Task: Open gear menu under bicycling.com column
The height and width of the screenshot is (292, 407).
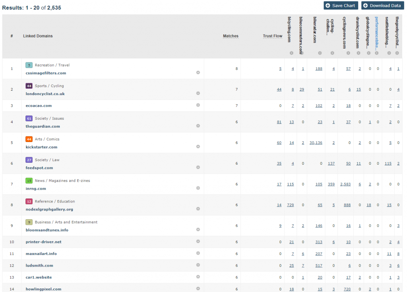Action: click(x=291, y=53)
